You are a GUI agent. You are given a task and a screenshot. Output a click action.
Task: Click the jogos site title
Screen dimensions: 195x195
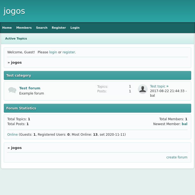coord(14,11)
